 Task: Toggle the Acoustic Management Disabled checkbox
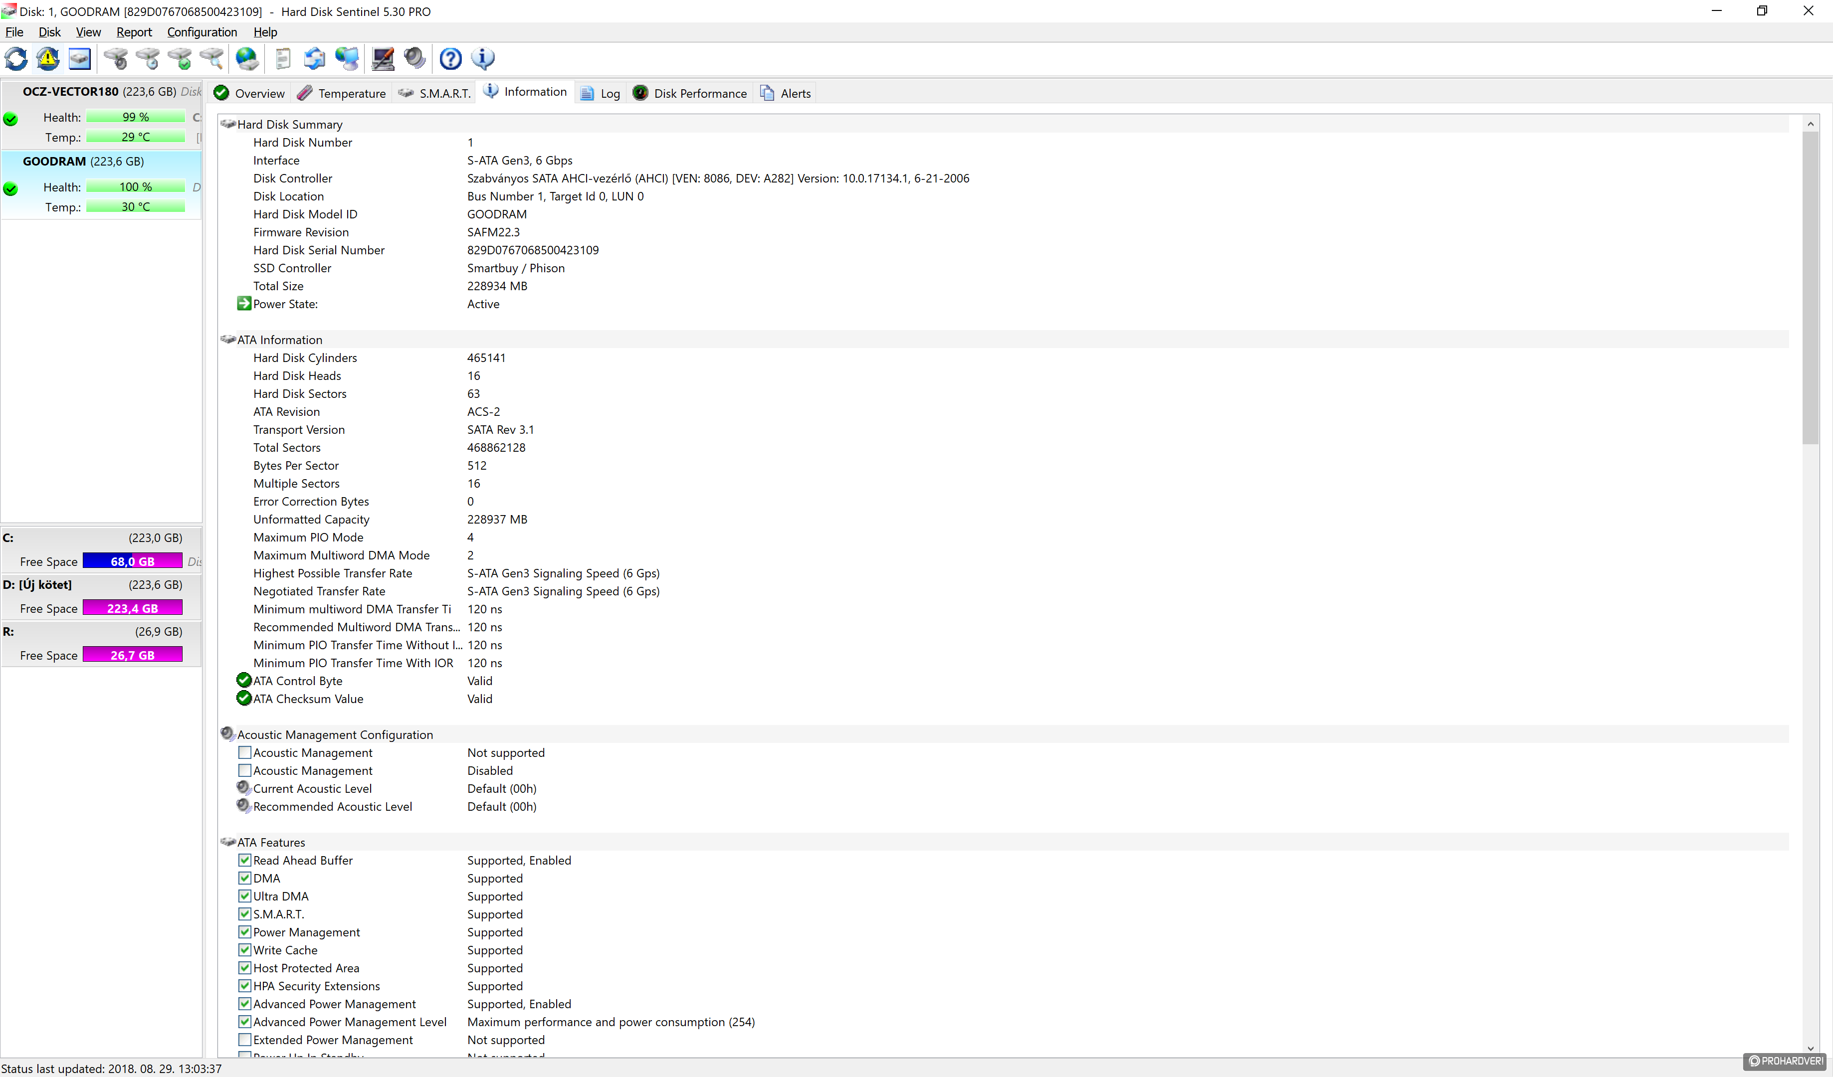[x=245, y=770]
